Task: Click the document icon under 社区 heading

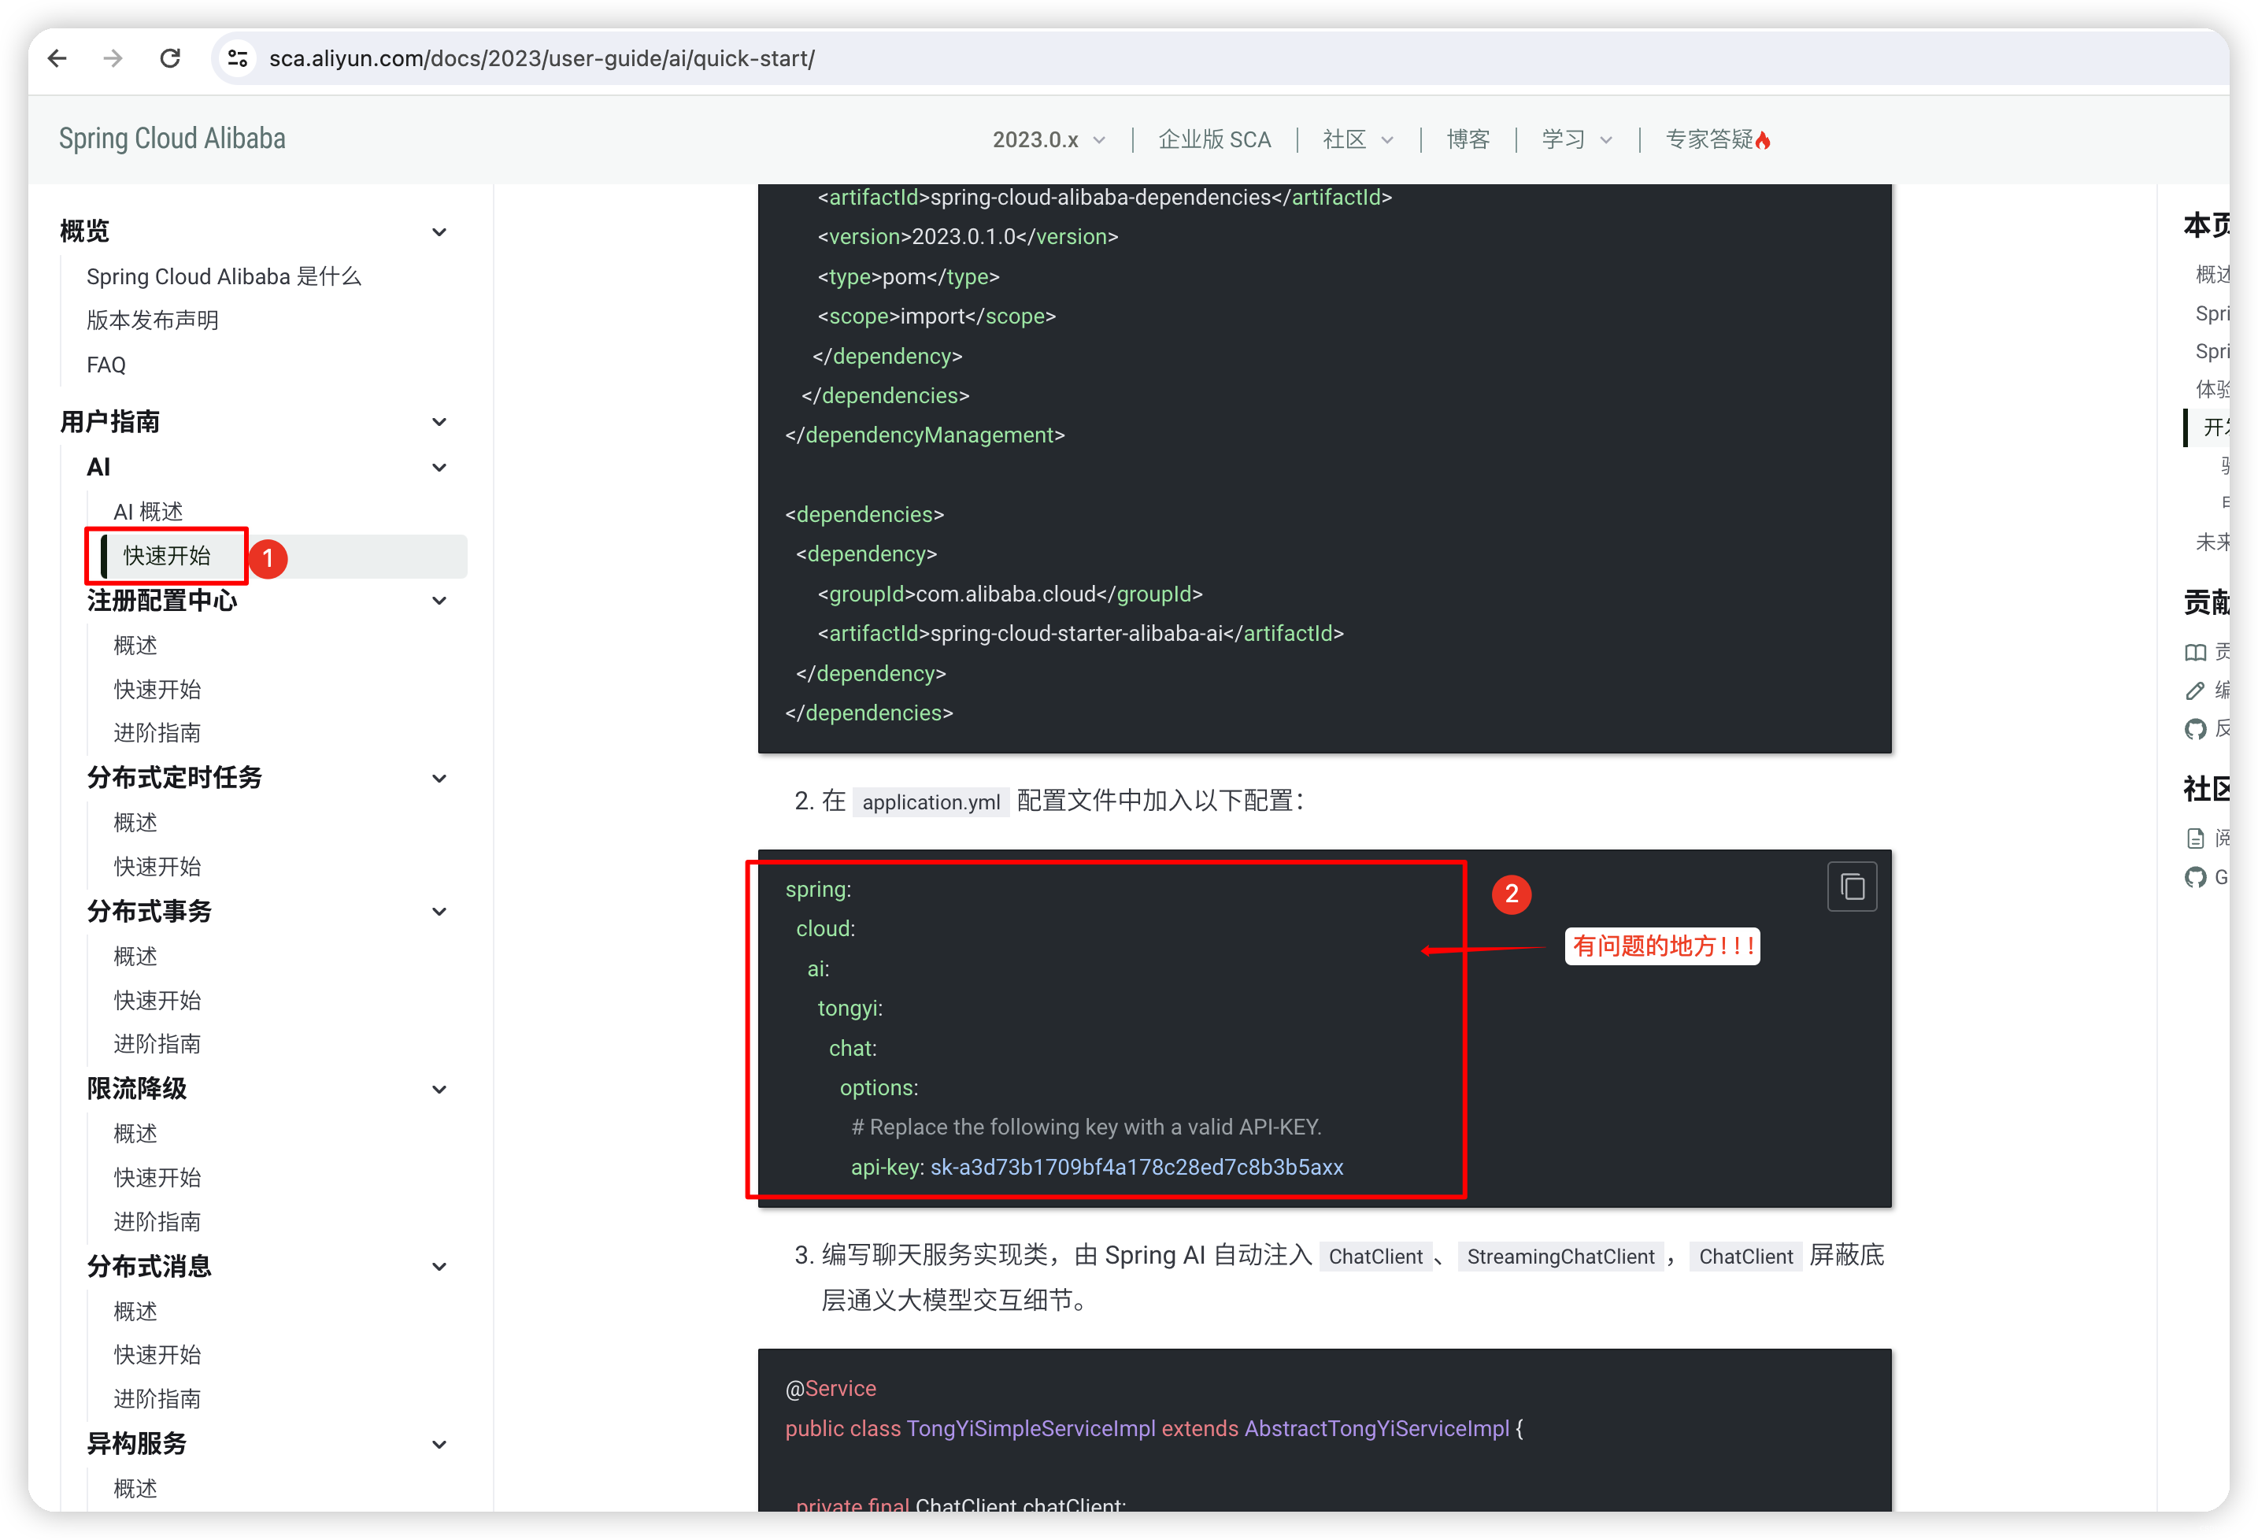Action: coord(2195,838)
